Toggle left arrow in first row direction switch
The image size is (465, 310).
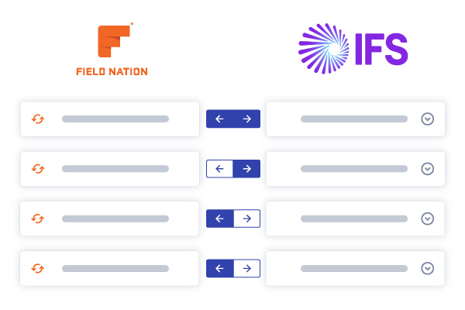point(219,119)
